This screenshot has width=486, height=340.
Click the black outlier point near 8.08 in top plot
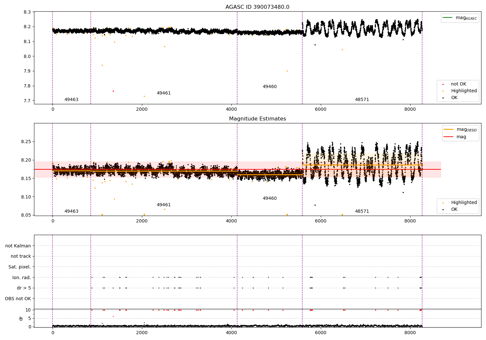click(x=315, y=45)
